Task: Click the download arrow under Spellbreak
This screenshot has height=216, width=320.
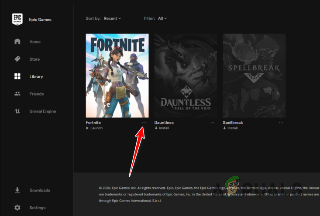Action: [224, 128]
